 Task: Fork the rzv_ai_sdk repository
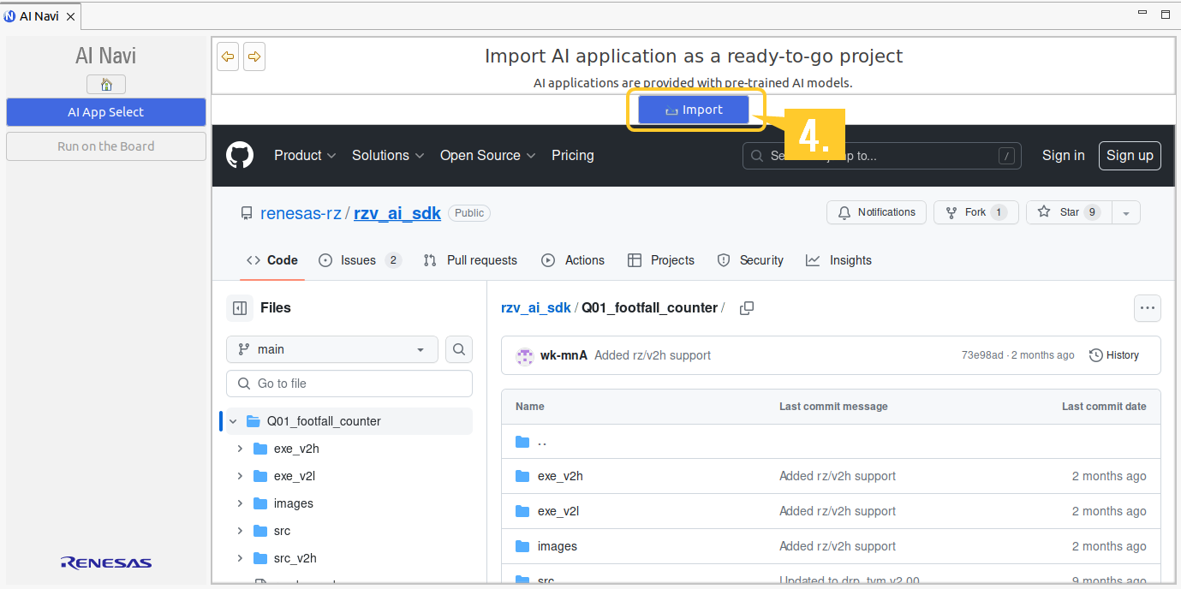coord(975,212)
